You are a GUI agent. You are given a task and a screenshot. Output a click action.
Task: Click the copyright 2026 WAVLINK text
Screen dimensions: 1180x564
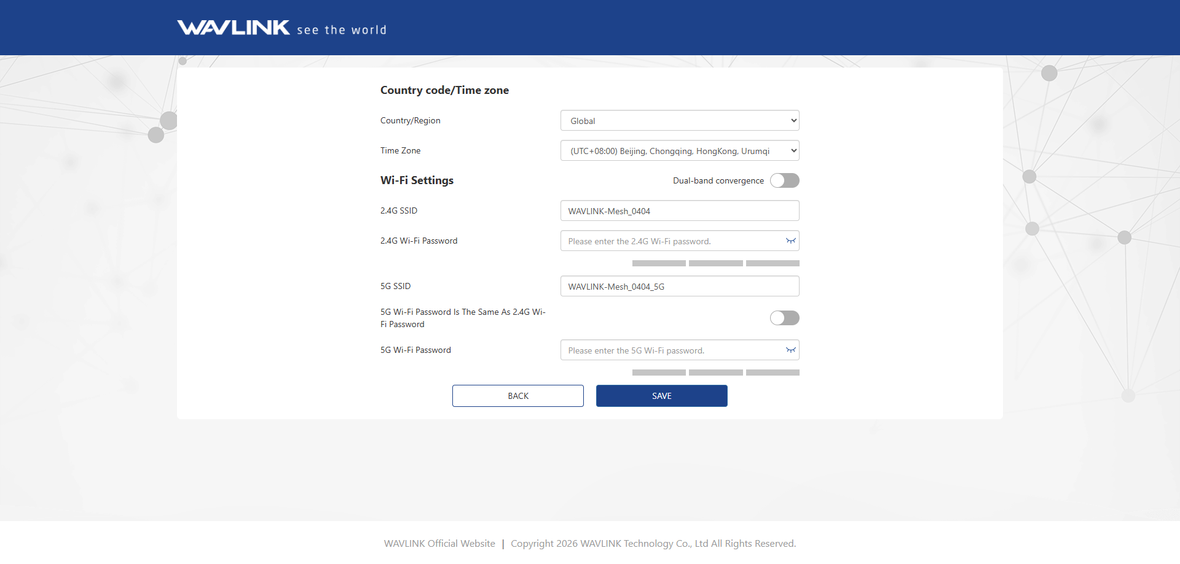coord(653,544)
